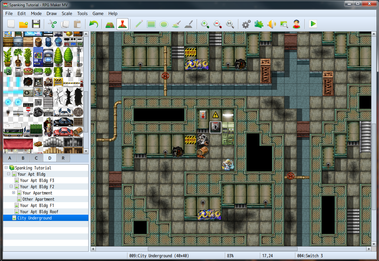Image resolution: width=379 pixels, height=261 pixels.
Task: Cut selection with the scissors icon
Action: (x=52, y=24)
